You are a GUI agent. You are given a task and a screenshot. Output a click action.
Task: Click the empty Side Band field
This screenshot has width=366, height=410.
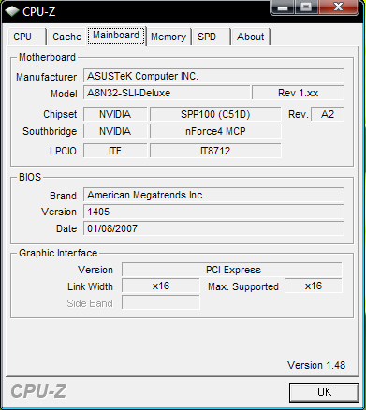click(161, 302)
